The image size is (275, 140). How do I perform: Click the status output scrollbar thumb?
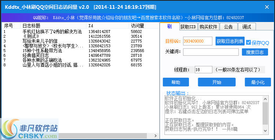click(265, 113)
